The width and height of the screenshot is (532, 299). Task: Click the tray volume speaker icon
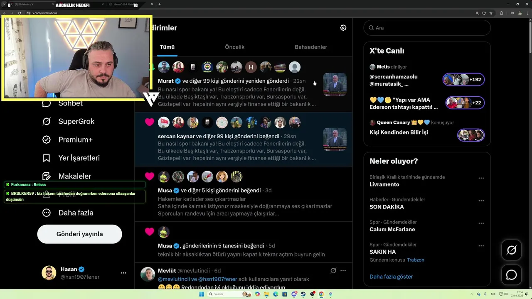point(506,294)
